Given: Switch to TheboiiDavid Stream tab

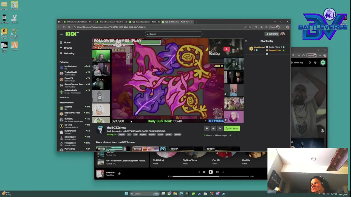Looking at the screenshot, I should (112, 22).
